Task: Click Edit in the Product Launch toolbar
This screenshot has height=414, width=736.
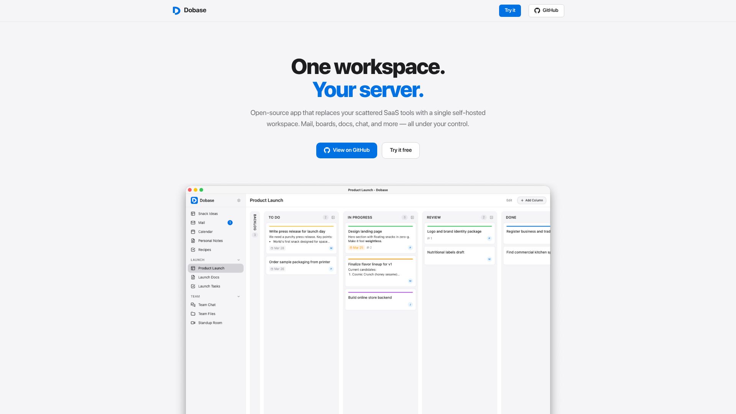Action: tap(509, 200)
